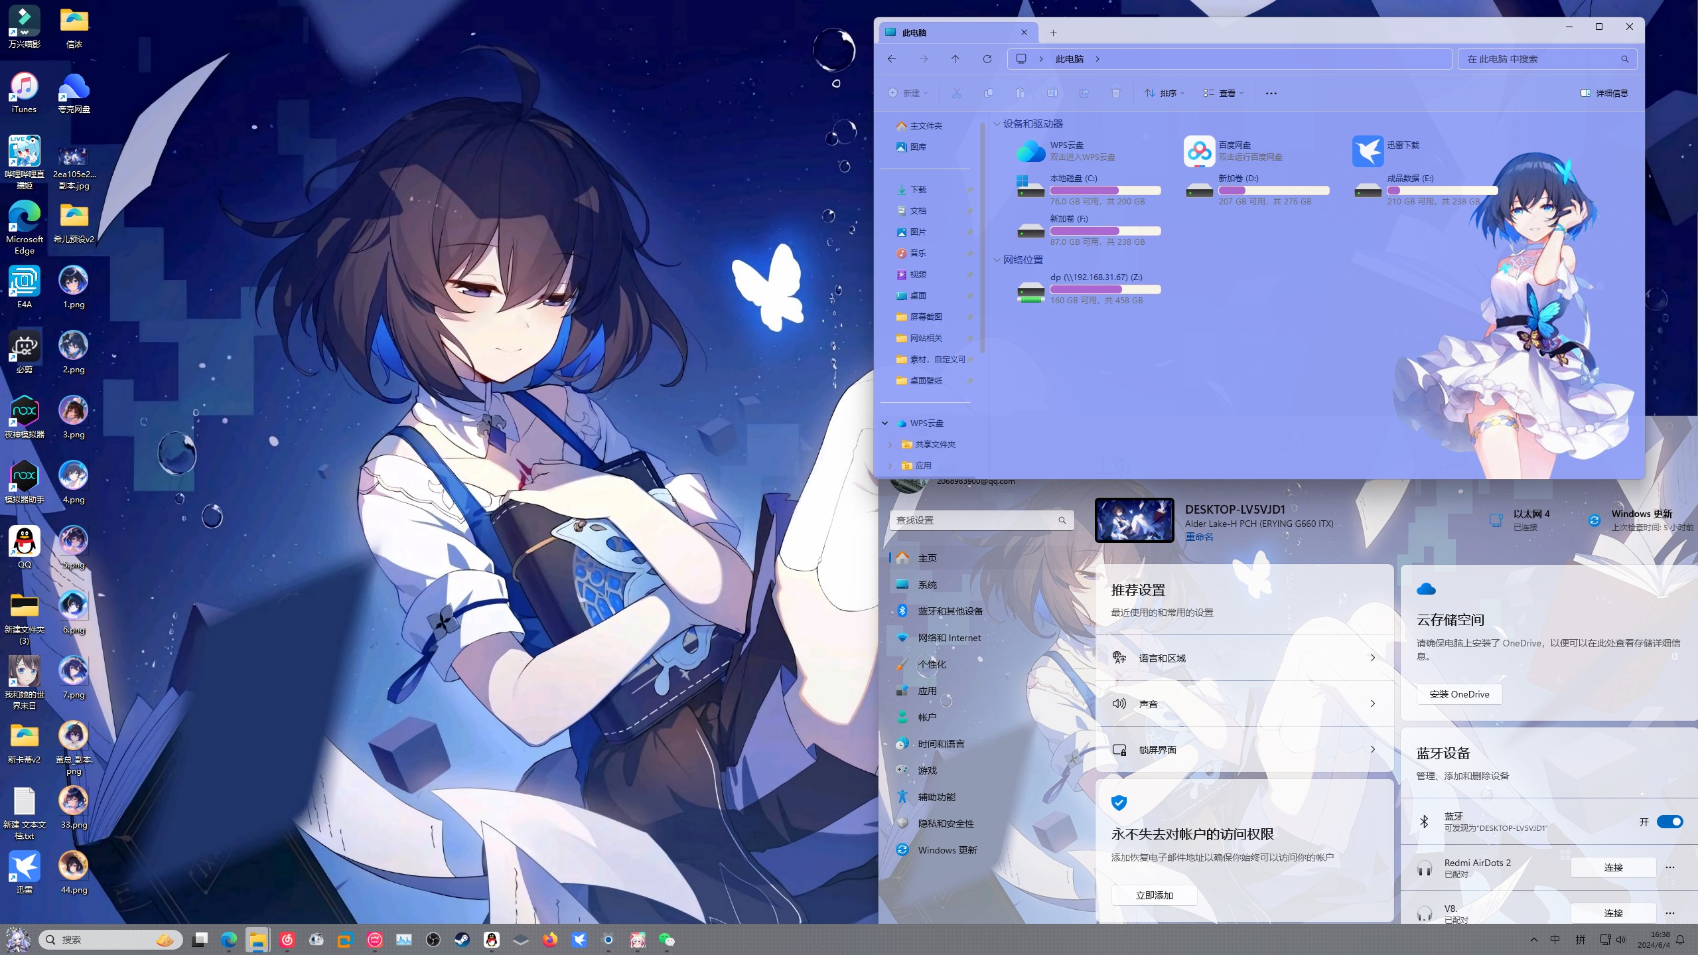Click the up-directory arrow in Explorer
1698x955 pixels.
(955, 59)
